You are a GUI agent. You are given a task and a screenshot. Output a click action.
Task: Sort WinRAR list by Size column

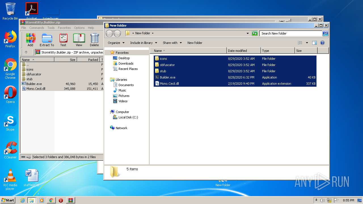[x=66, y=60]
